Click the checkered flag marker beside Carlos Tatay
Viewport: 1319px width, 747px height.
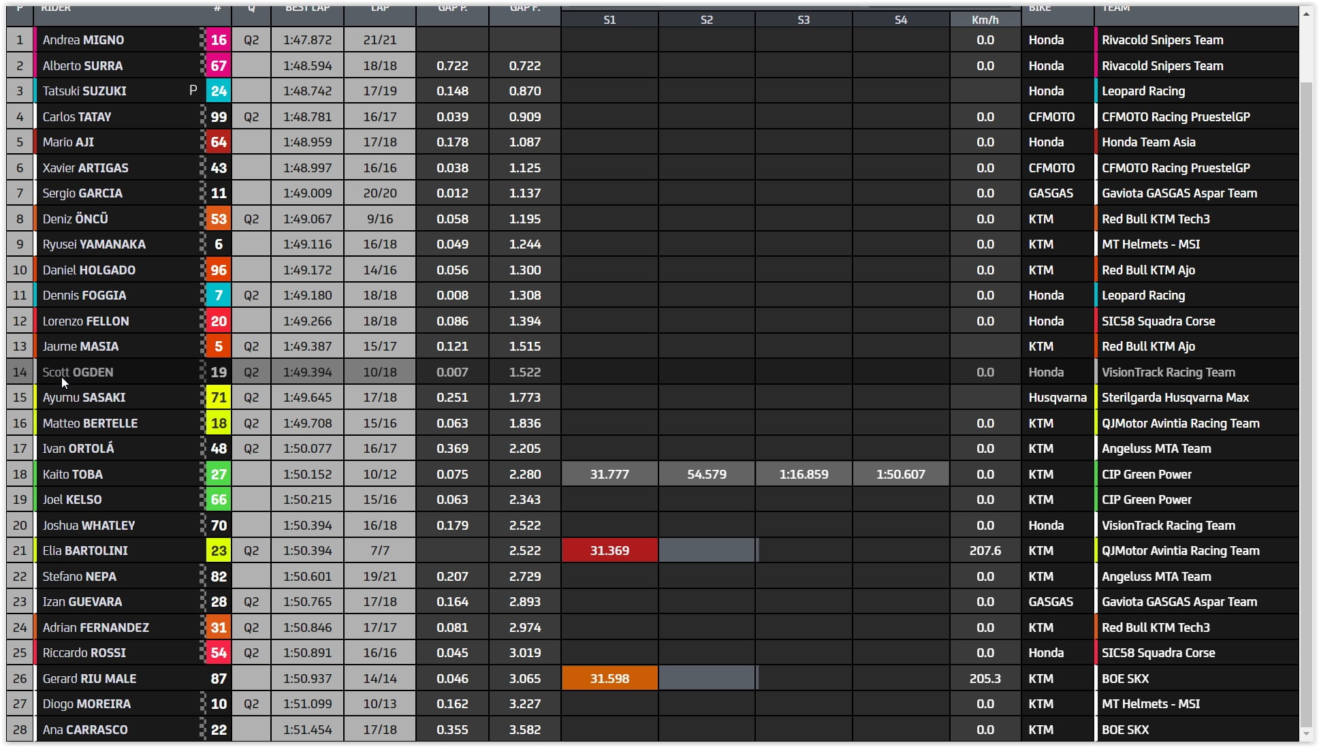click(x=202, y=117)
